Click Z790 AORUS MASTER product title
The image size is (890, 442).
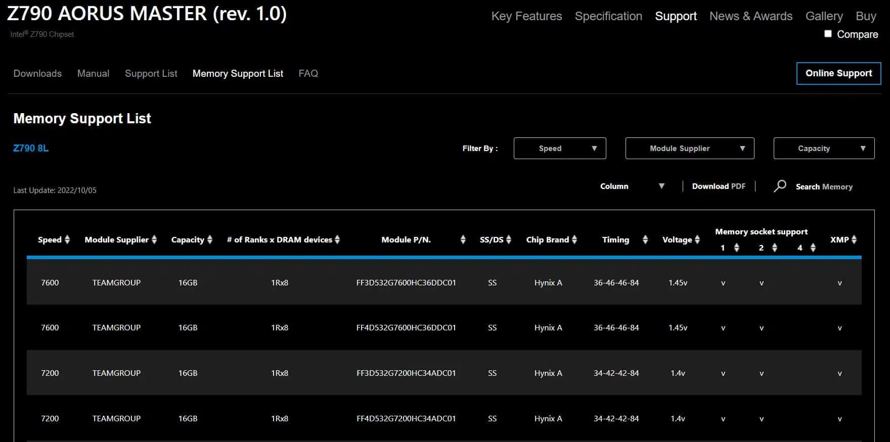coord(147,14)
